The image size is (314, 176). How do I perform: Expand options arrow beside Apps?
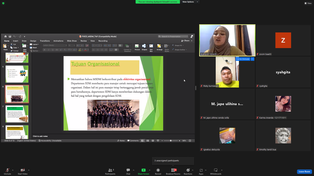pos(206,170)
